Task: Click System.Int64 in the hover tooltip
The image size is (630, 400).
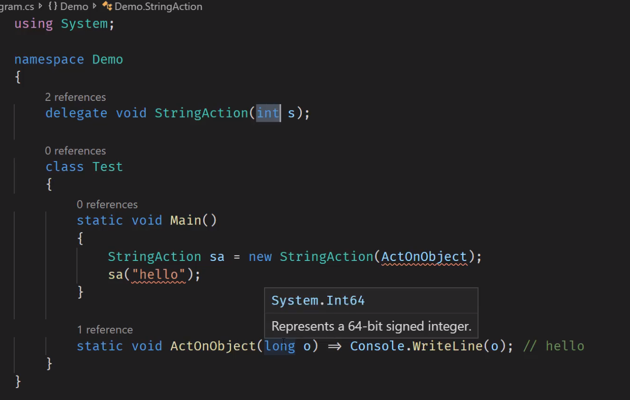Action: coord(318,301)
